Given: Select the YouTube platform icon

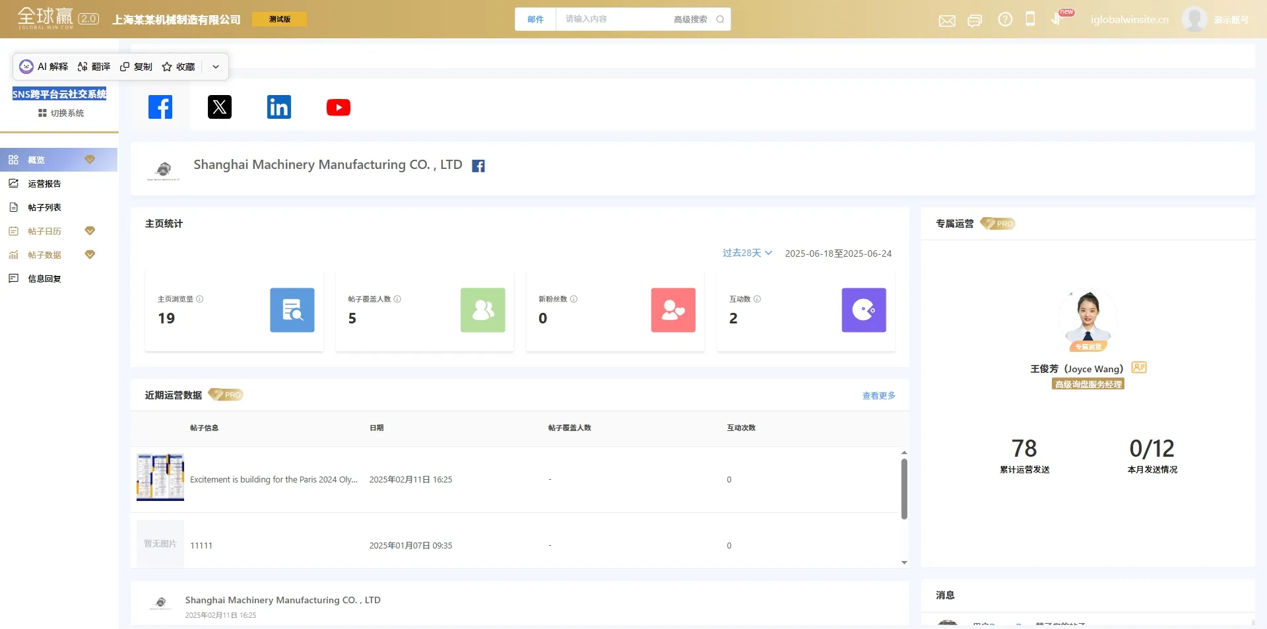Looking at the screenshot, I should (338, 107).
